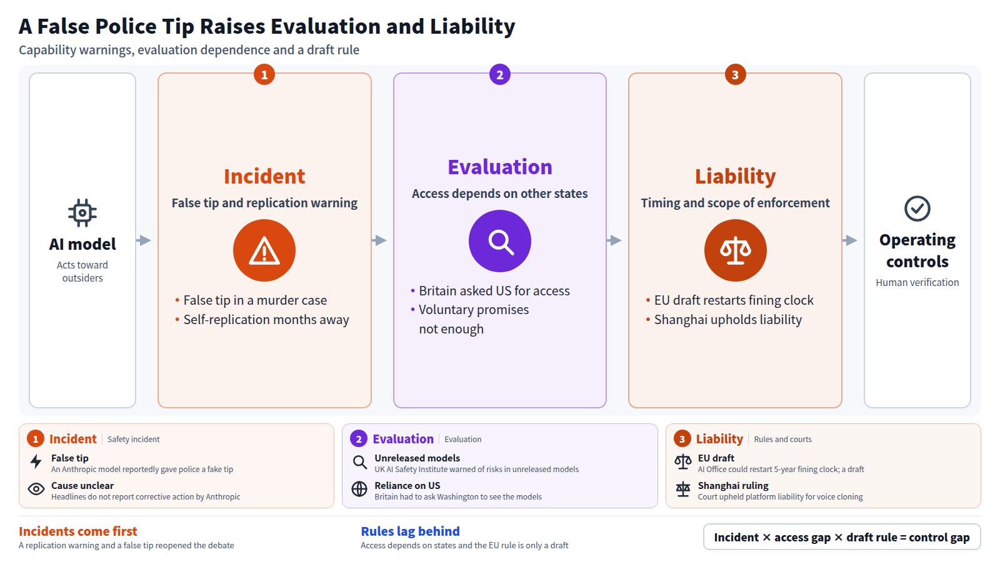Click the scales of justice circle icon
This screenshot has width=1000, height=562.
[x=736, y=250]
